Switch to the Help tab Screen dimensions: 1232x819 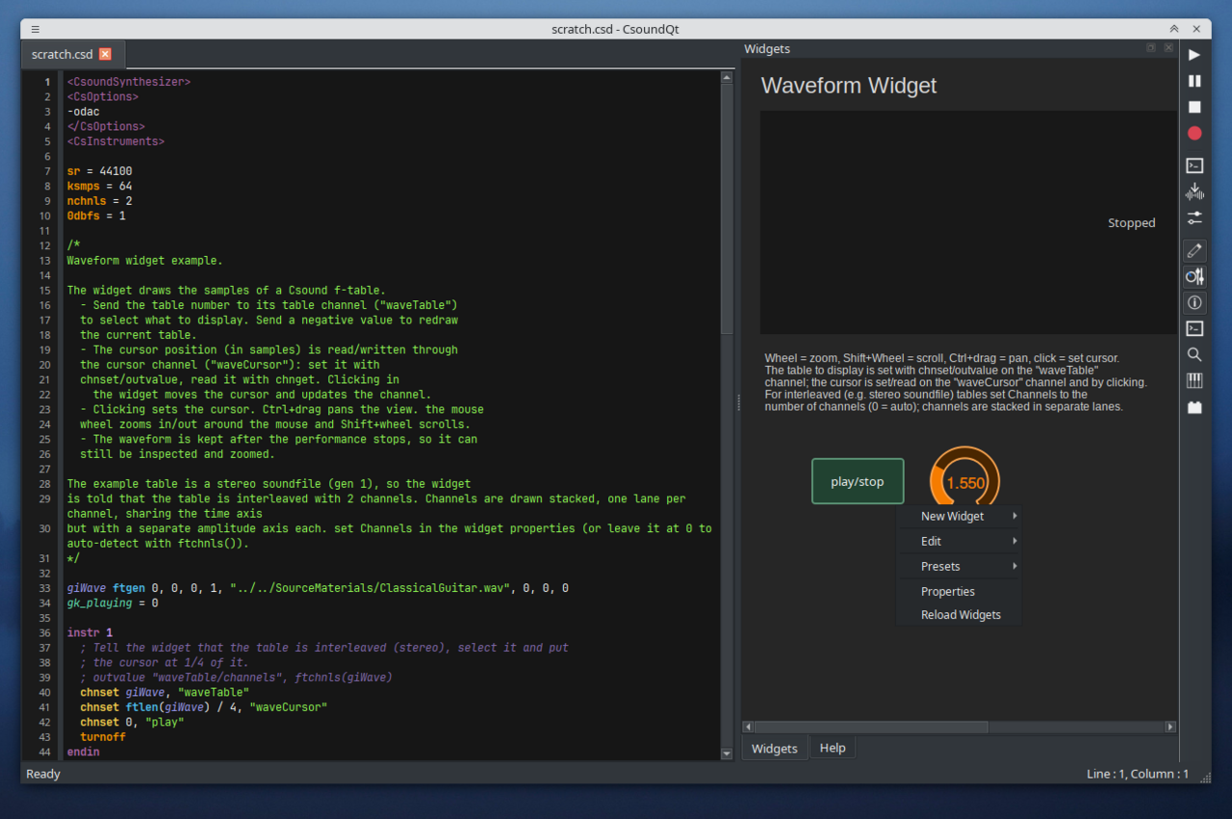[833, 748]
